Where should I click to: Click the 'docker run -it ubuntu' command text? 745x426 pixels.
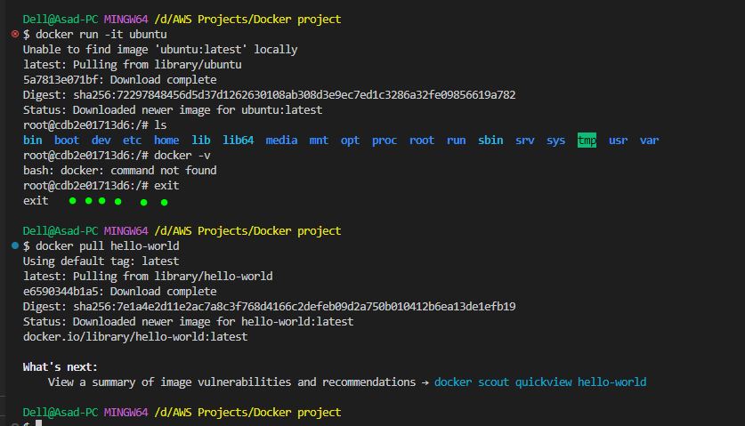pyautogui.click(x=101, y=34)
